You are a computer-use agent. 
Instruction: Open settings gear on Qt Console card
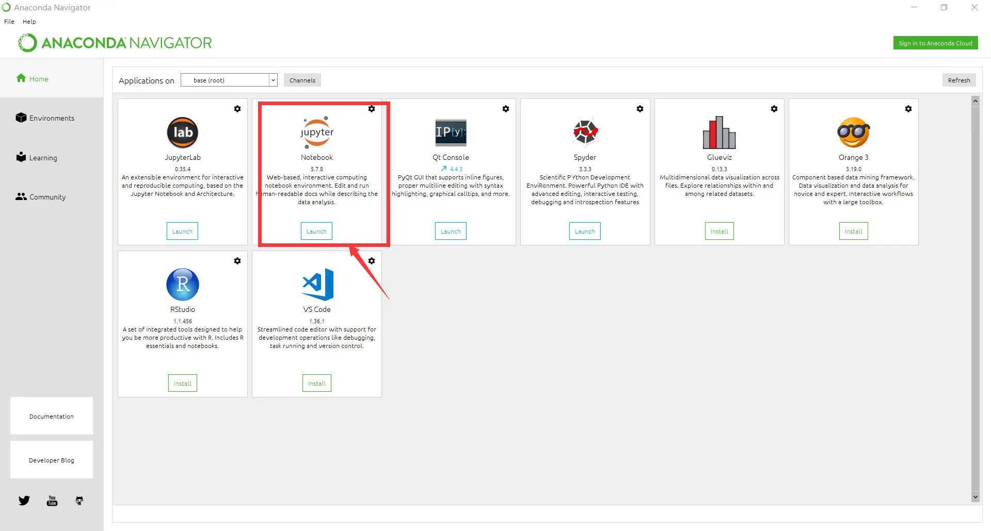(x=506, y=109)
